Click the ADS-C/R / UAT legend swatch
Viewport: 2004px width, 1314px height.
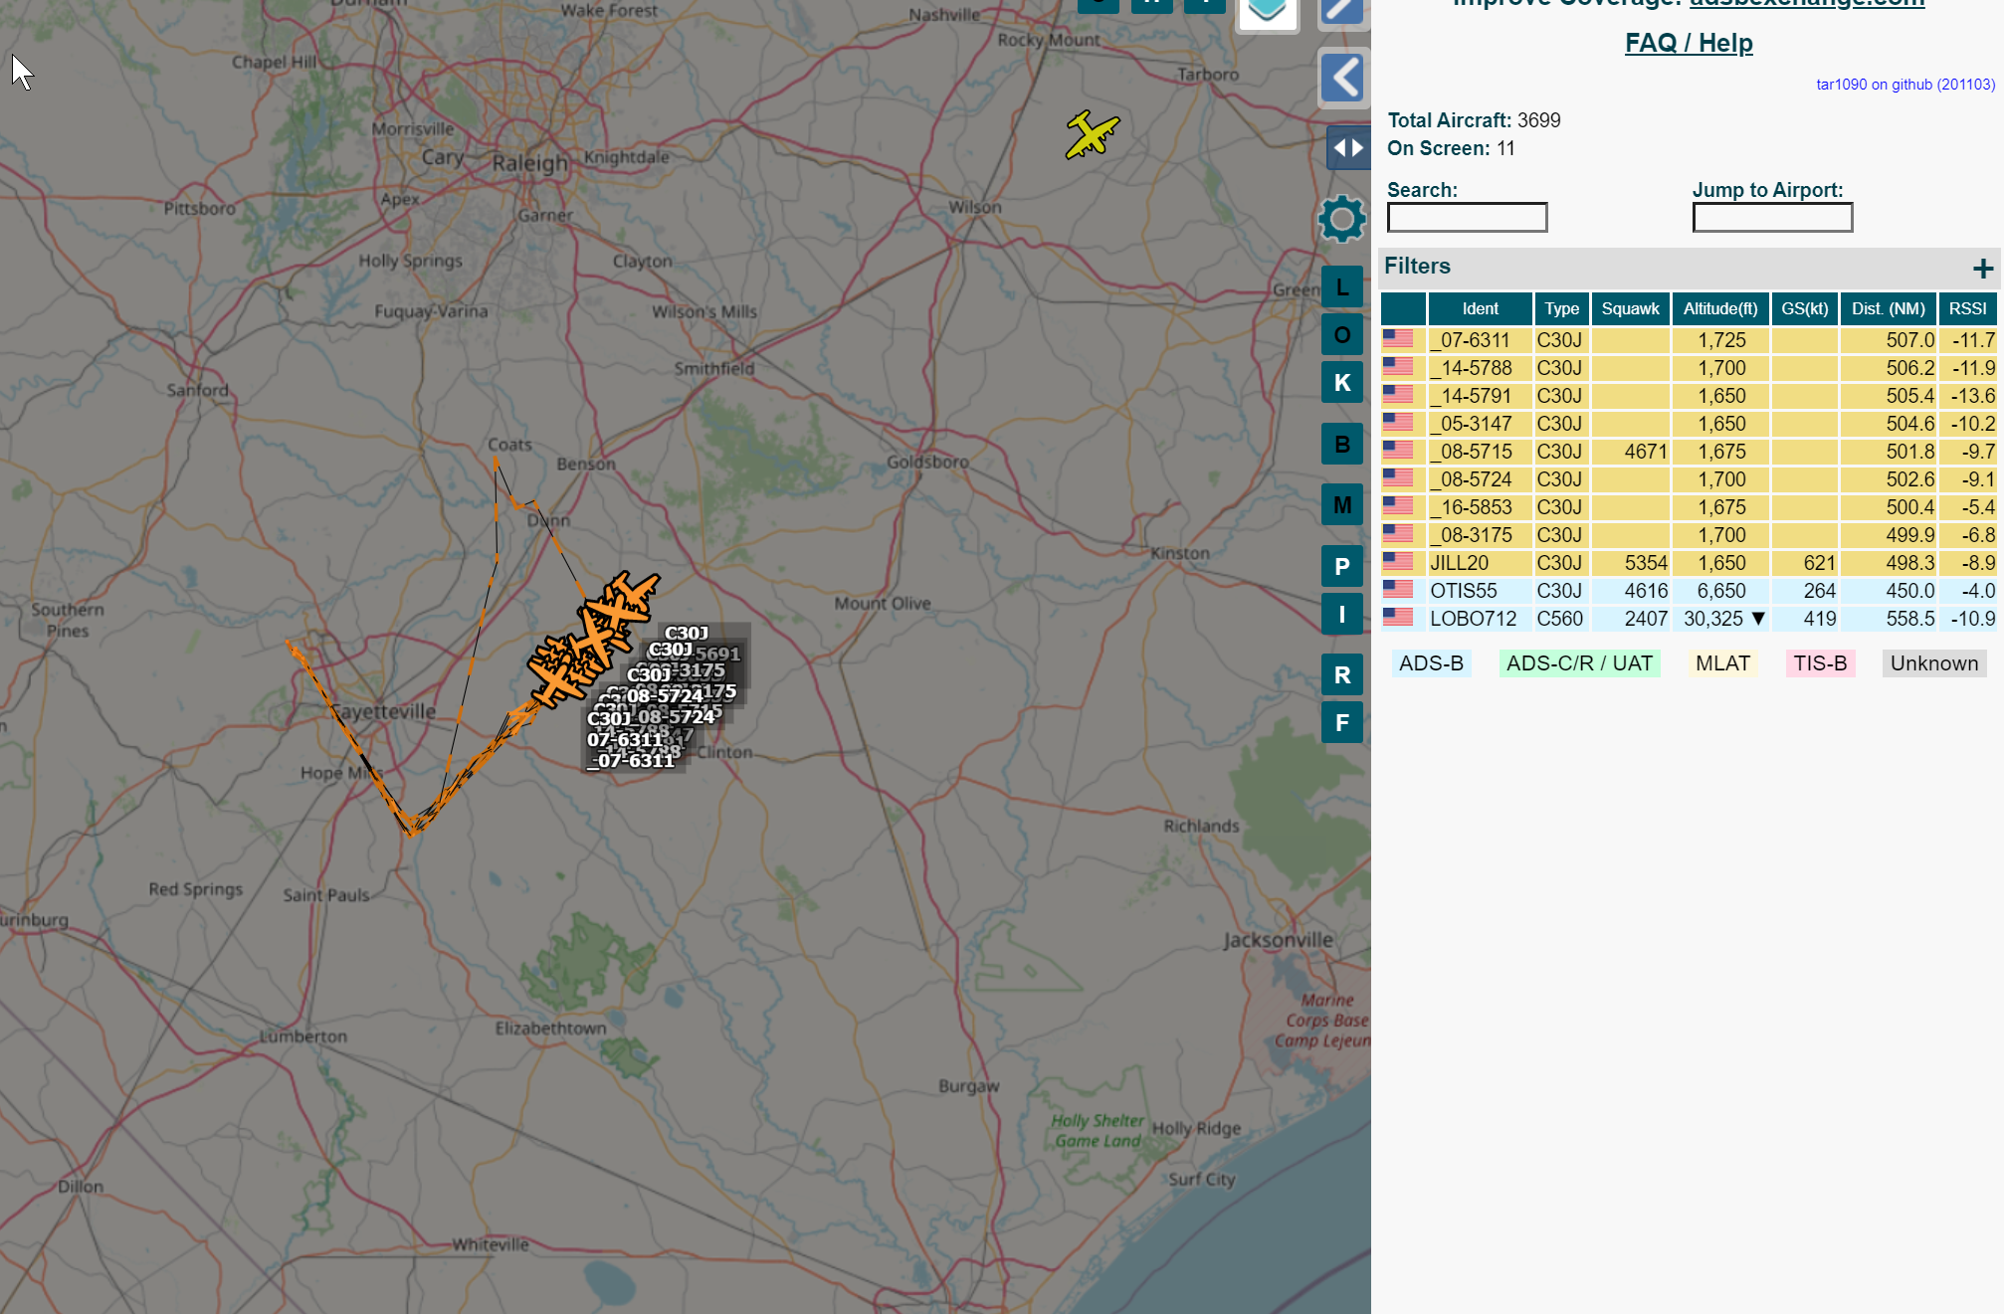click(x=1579, y=663)
